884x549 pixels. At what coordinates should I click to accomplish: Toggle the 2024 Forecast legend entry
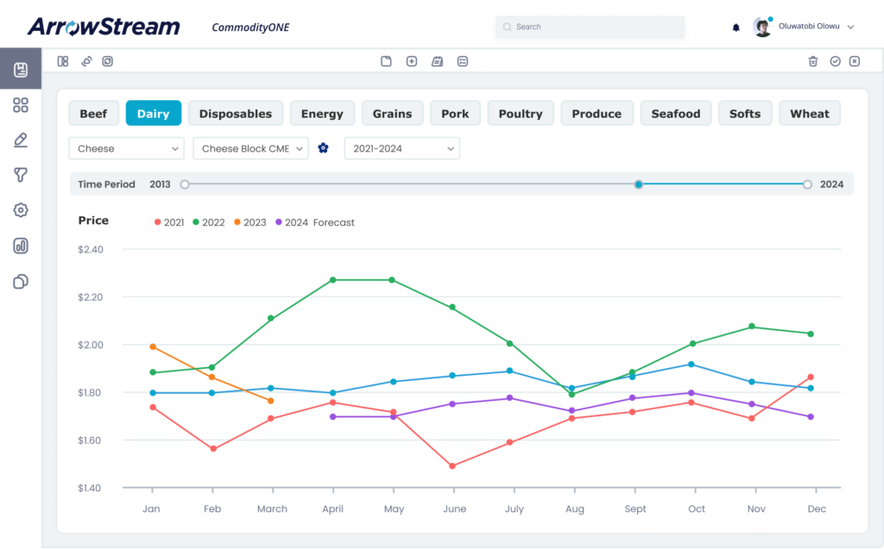[x=314, y=222]
